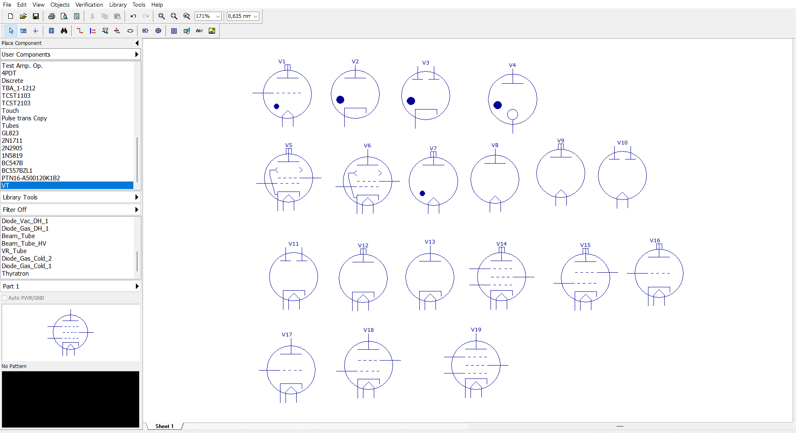Click the place component chip icon

coord(51,31)
